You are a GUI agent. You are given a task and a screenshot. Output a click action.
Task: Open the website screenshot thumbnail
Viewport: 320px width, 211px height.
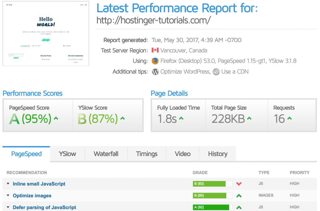(x=46, y=33)
